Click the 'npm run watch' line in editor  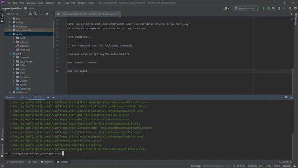(77, 71)
